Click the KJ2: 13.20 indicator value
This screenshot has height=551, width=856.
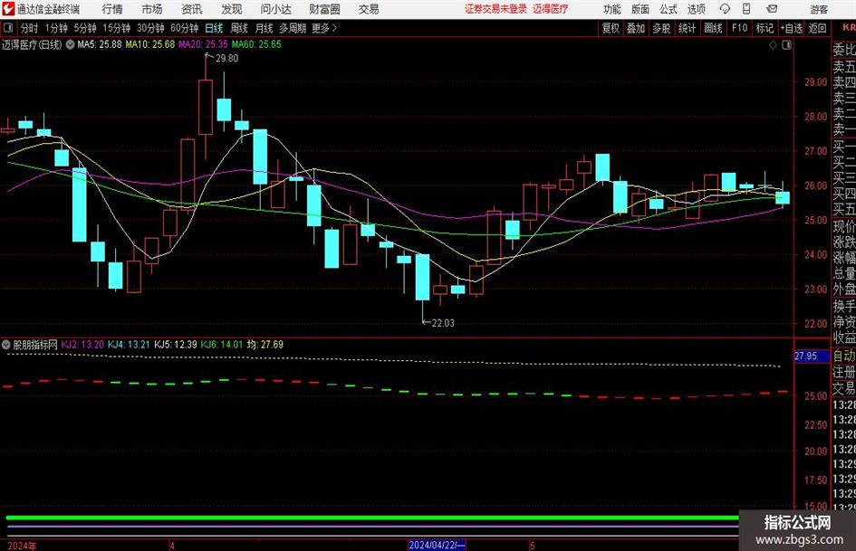82,345
